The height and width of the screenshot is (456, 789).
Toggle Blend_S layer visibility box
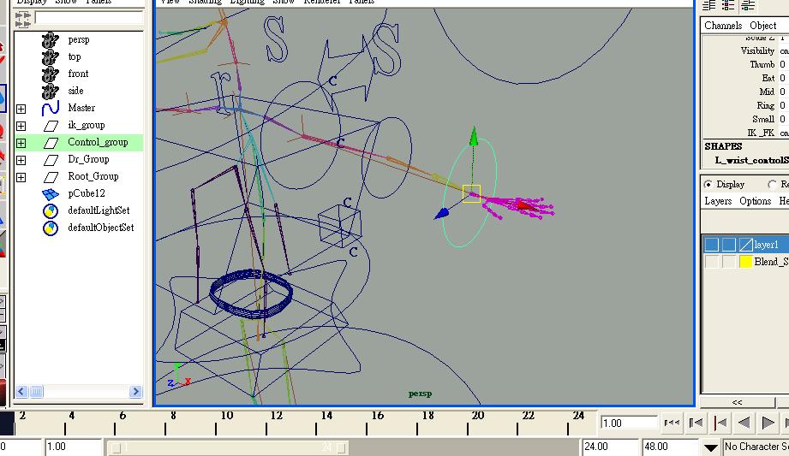tap(712, 262)
